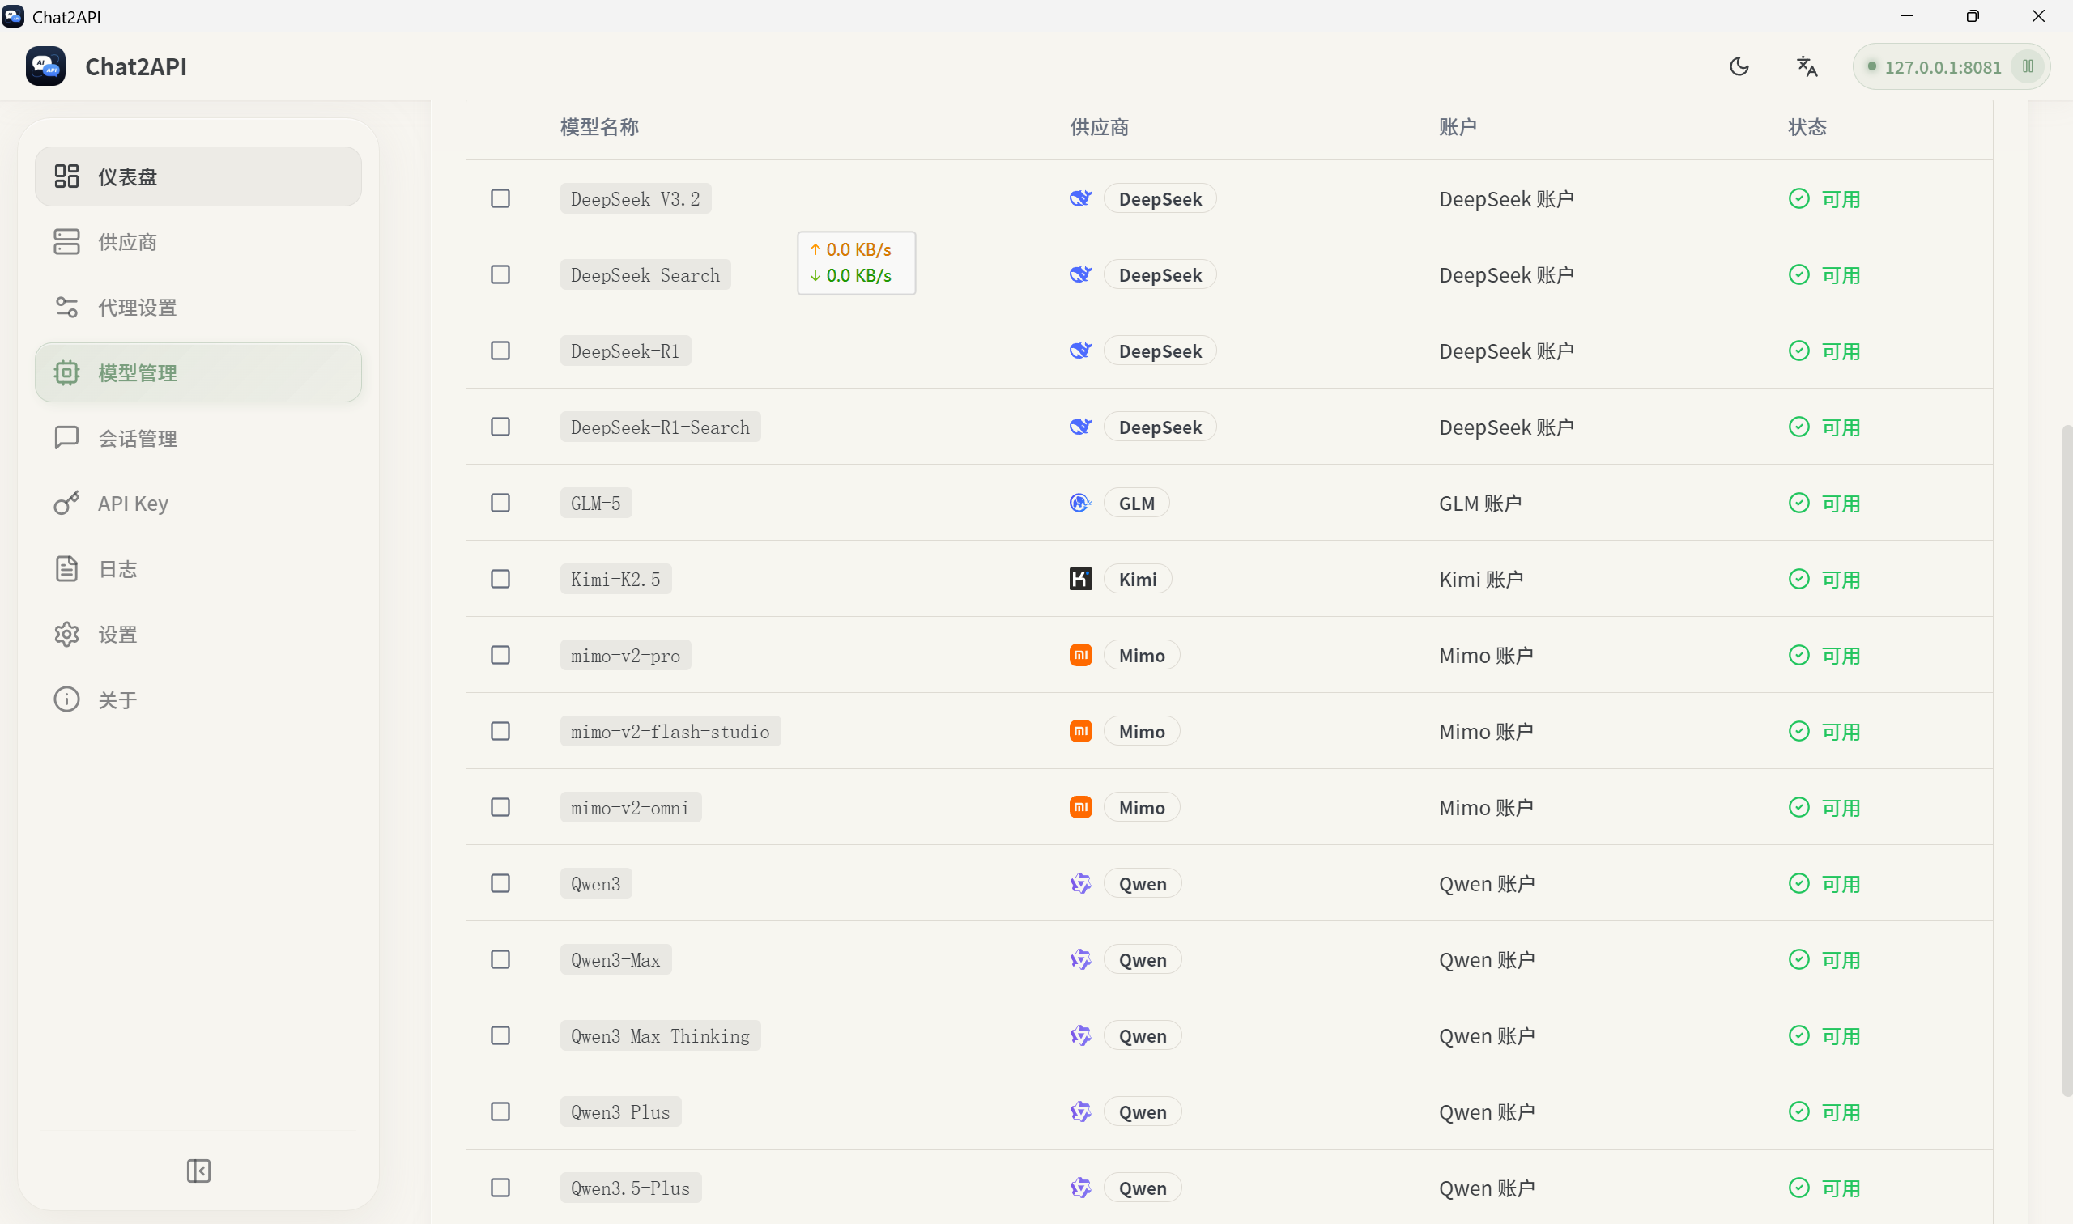Click the status check icon for Qwen3-Max
2073x1224 pixels.
tap(1799, 959)
